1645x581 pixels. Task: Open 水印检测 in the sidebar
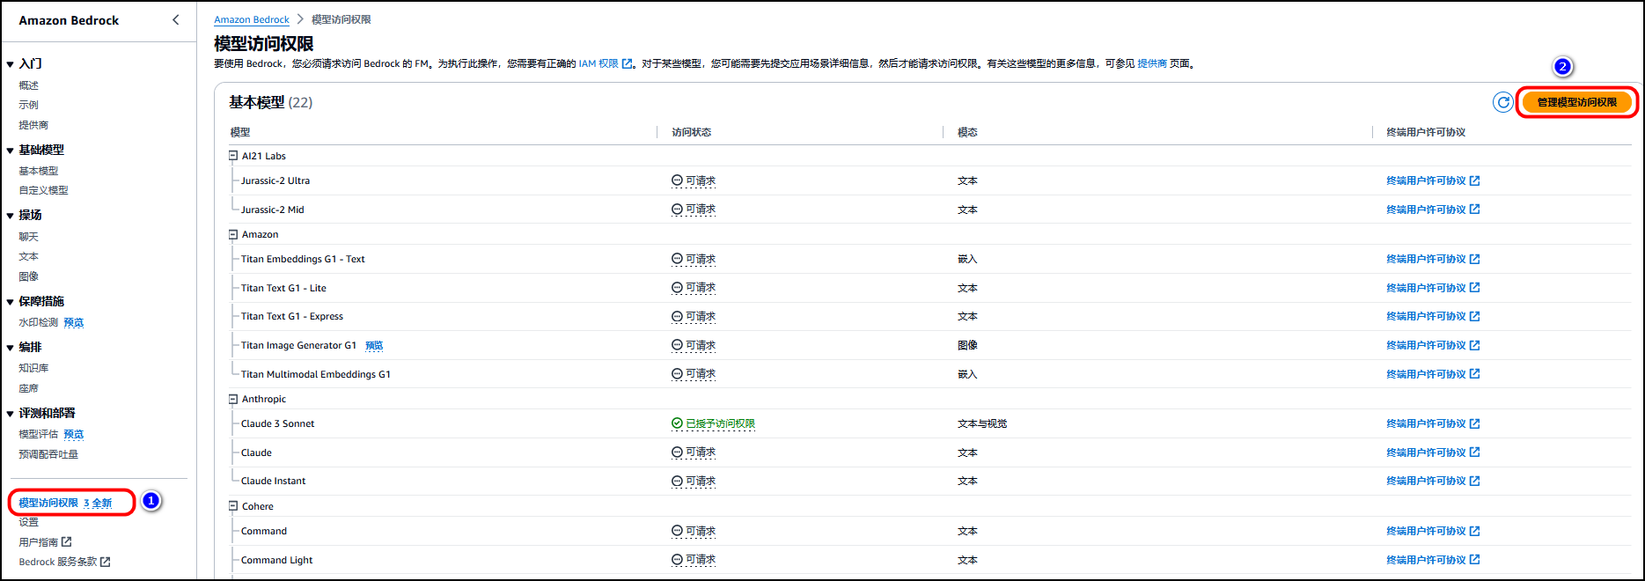pos(39,322)
